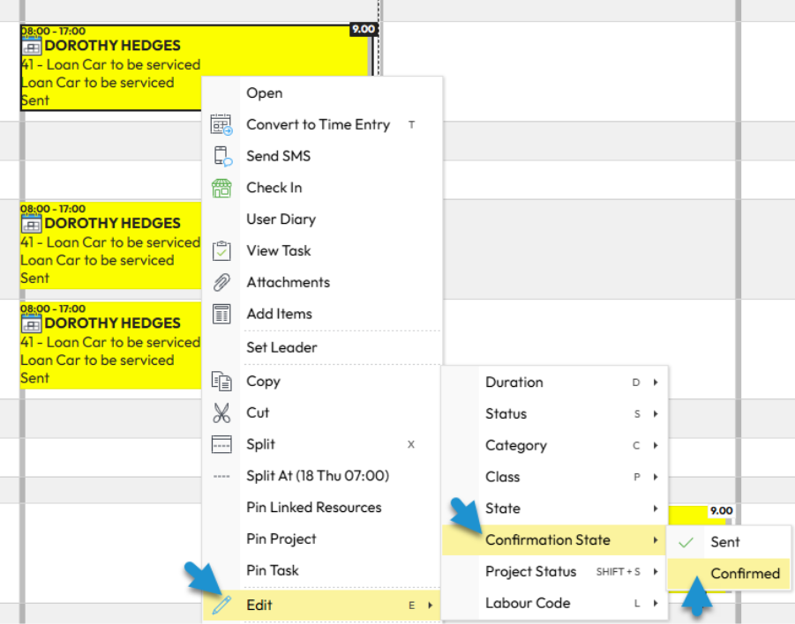Screen dimensions: 795x624
Task: Click Pin Linked Resources
Action: point(313,508)
